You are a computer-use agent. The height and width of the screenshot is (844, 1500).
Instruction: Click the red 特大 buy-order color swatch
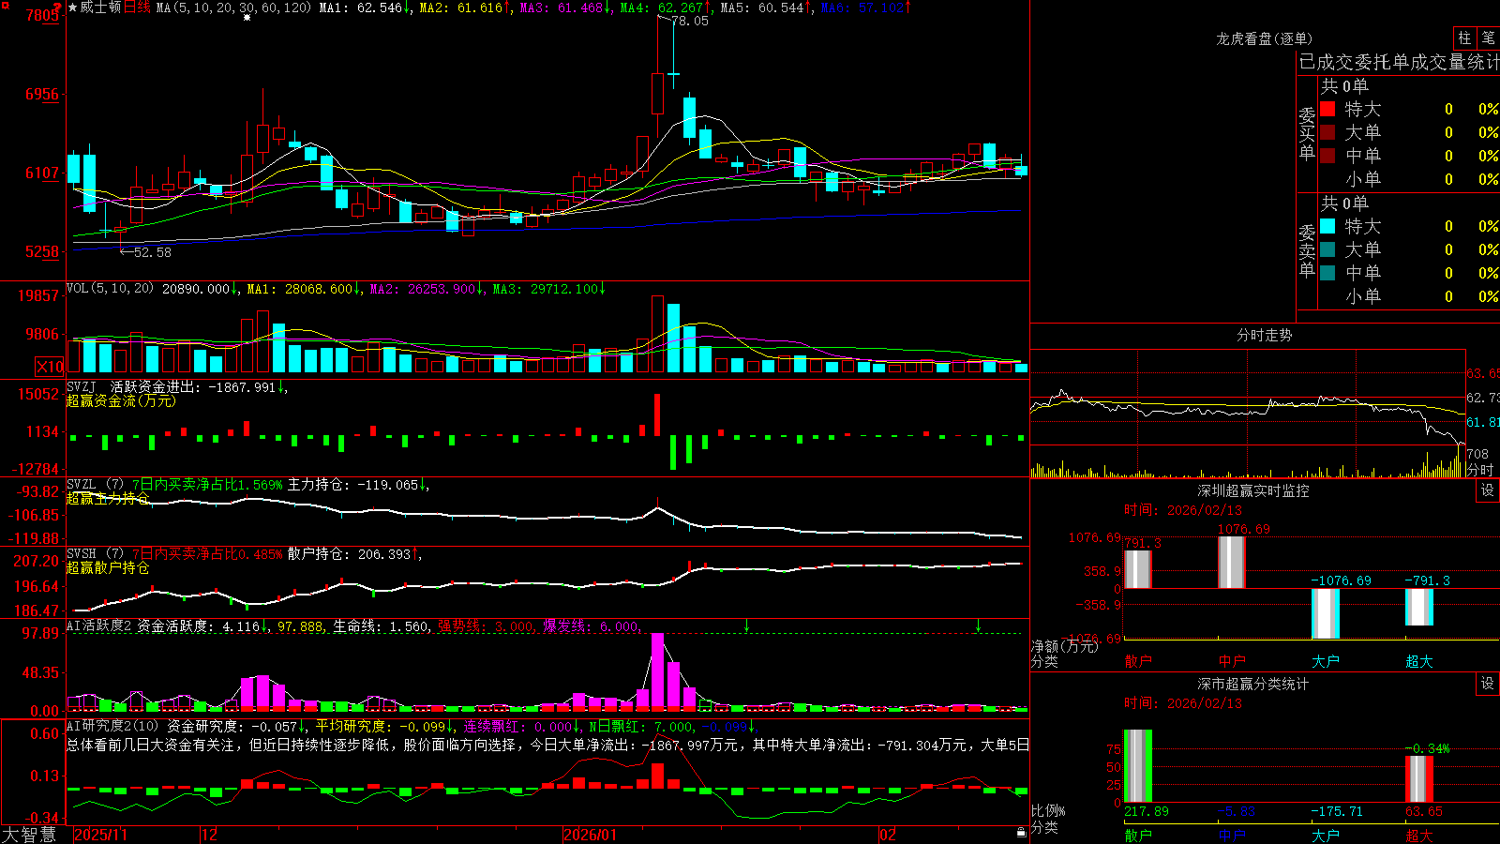[1327, 109]
